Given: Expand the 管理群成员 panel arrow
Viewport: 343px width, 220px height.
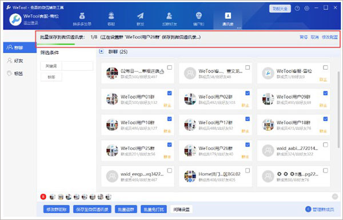Looking at the screenshot, I should click(x=308, y=209).
